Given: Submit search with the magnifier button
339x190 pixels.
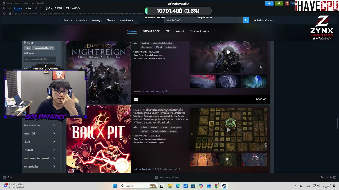Looking at the screenshot, I should [246, 20].
